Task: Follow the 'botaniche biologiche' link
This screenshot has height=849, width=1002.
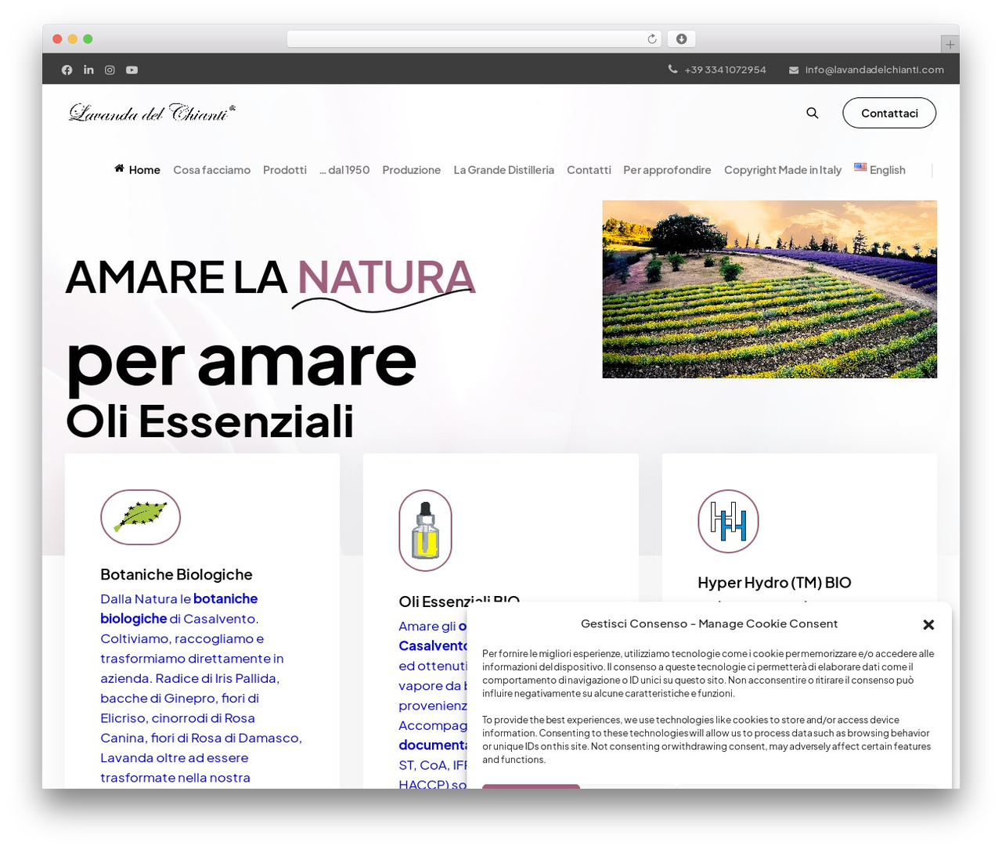Action: (179, 609)
